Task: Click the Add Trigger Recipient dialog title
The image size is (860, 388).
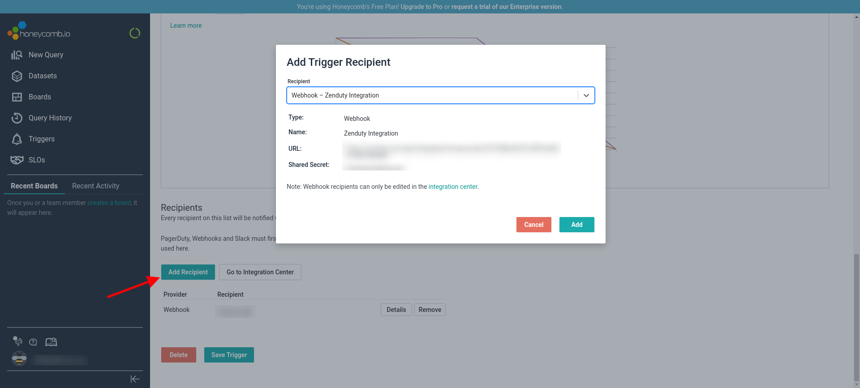Action: (x=339, y=62)
